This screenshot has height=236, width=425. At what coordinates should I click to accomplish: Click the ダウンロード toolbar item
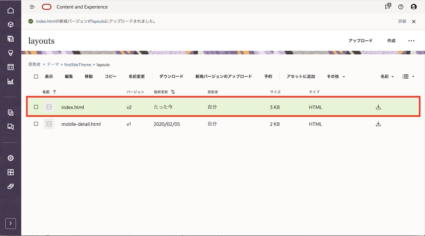pyautogui.click(x=171, y=76)
